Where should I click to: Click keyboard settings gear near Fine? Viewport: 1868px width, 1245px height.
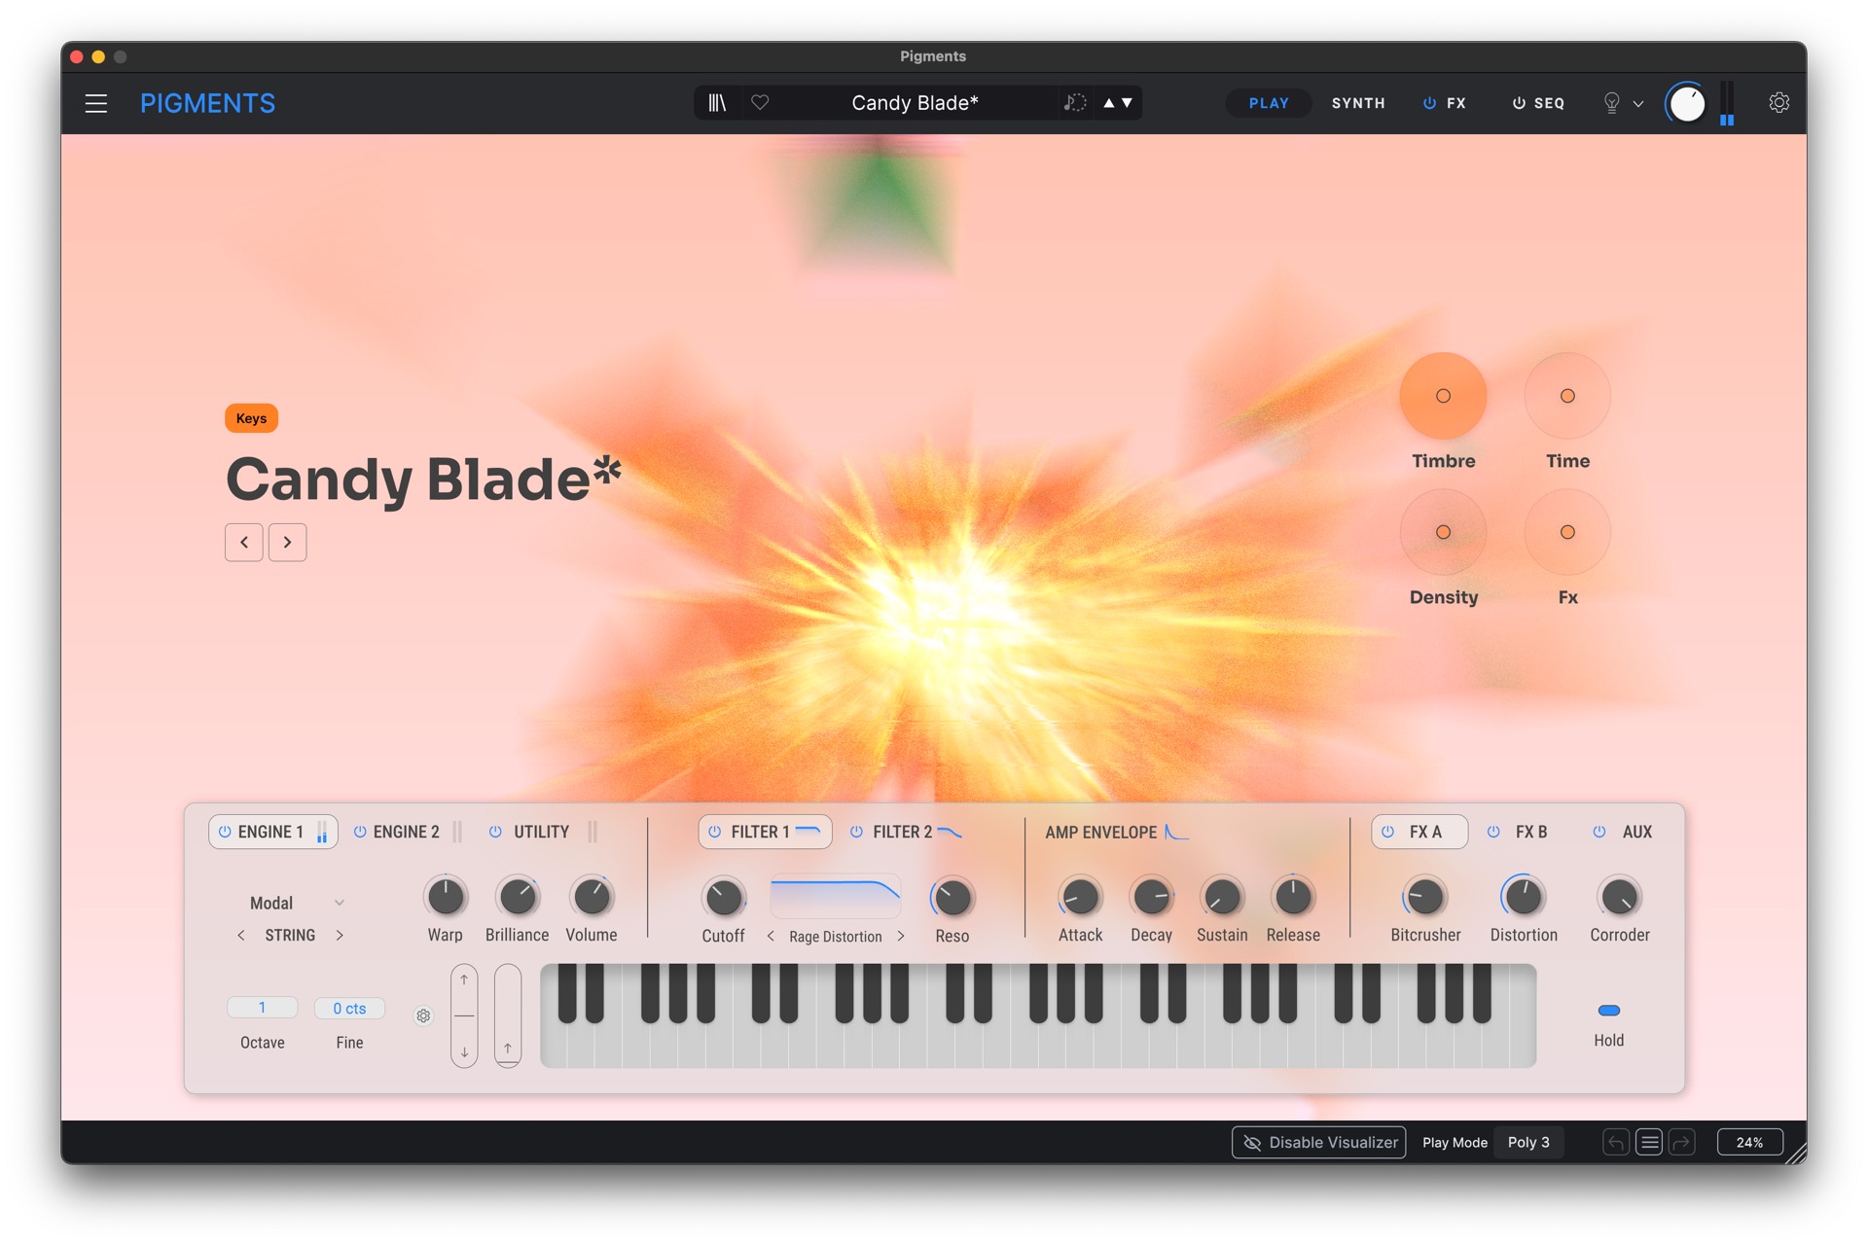[x=423, y=1015]
